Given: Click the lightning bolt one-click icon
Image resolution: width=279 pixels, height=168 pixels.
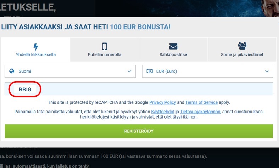Looking at the screenshot, I should [35, 47].
